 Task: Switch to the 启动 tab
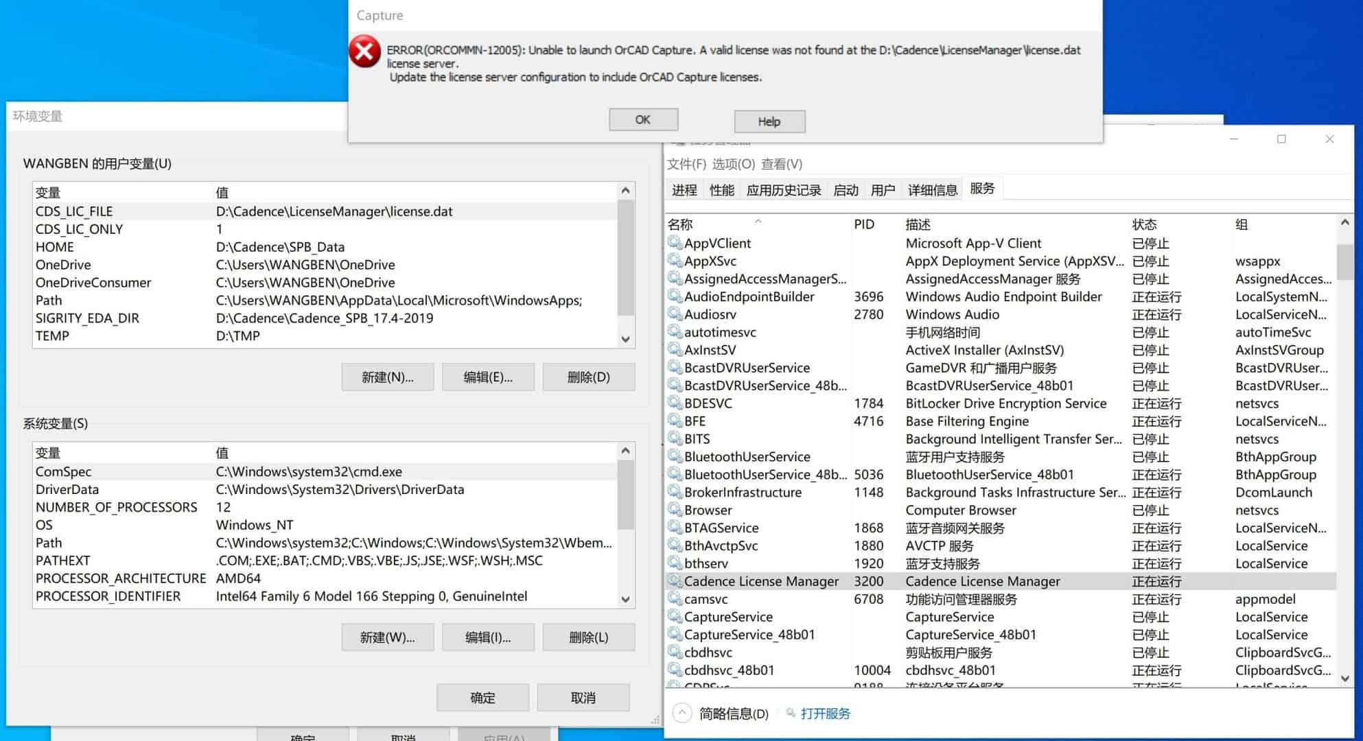846,190
